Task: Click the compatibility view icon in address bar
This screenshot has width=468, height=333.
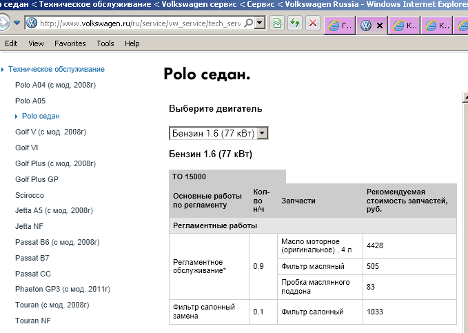Action: point(277,23)
